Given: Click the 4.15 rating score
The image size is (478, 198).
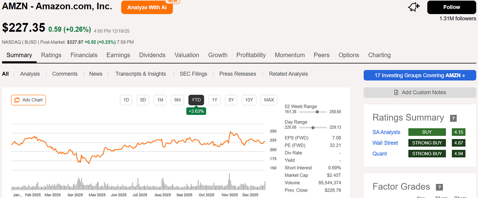Looking at the screenshot, I should 459,132.
